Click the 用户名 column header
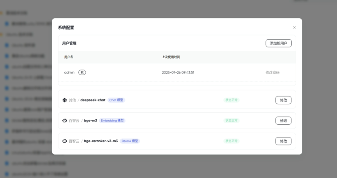Image resolution: width=337 pixels, height=178 pixels. (x=69, y=57)
